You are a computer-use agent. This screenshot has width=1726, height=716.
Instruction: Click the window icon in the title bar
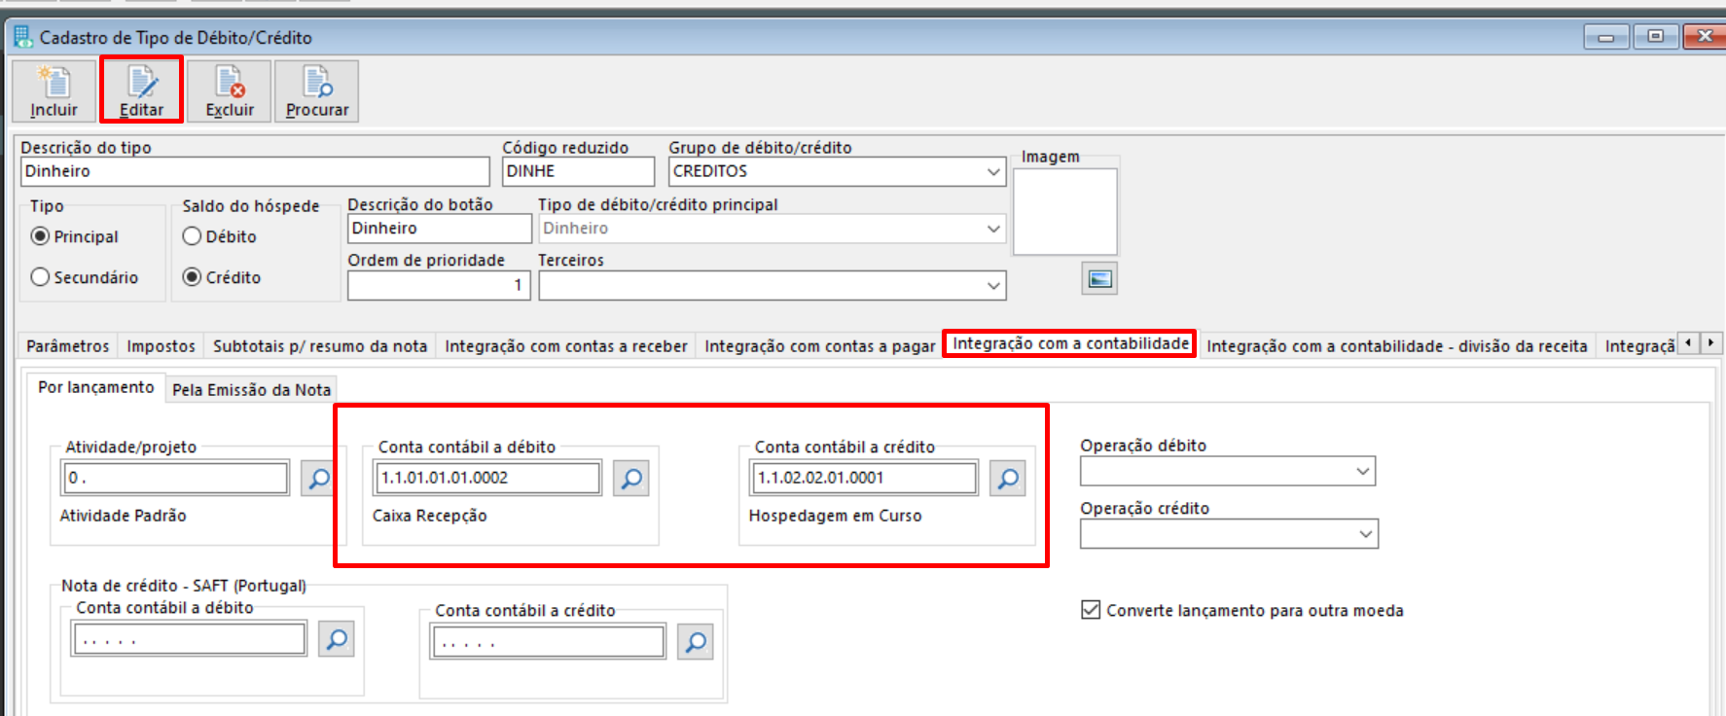(22, 37)
